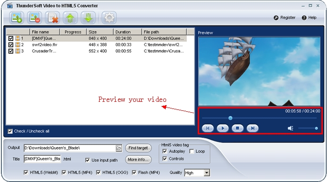
Task: Click the Output path input field
Action: (70, 148)
